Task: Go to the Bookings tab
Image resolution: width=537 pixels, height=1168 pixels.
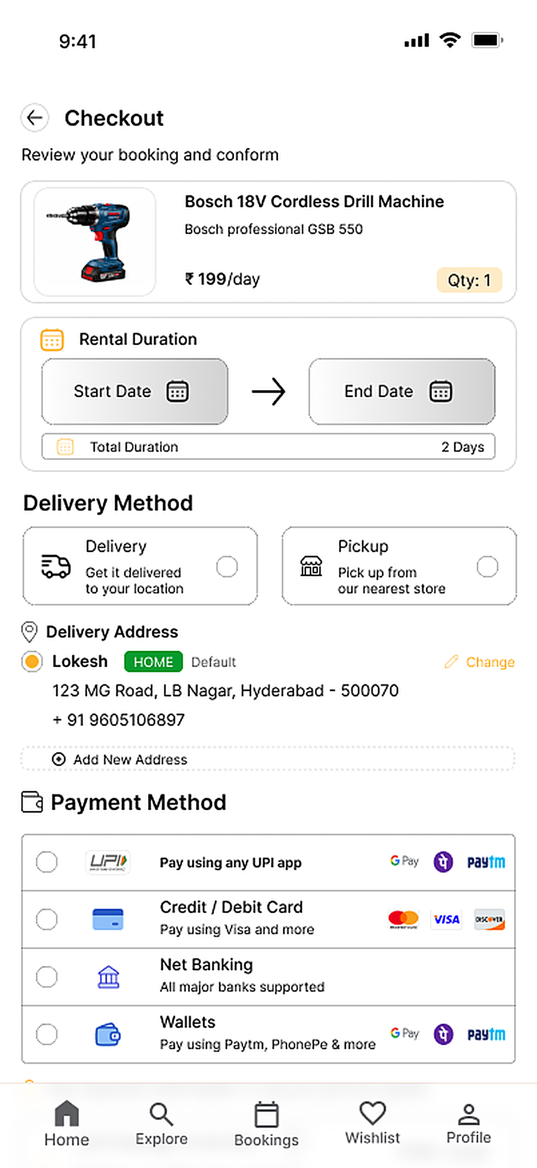Action: pyautogui.click(x=266, y=1124)
